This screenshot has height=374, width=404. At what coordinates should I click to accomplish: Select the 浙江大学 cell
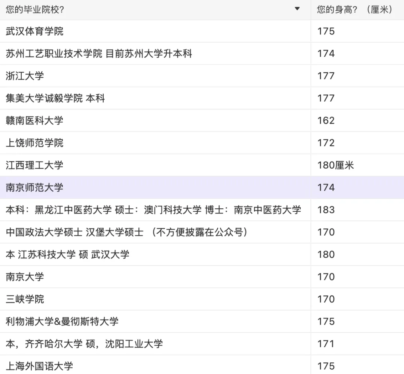click(155, 76)
